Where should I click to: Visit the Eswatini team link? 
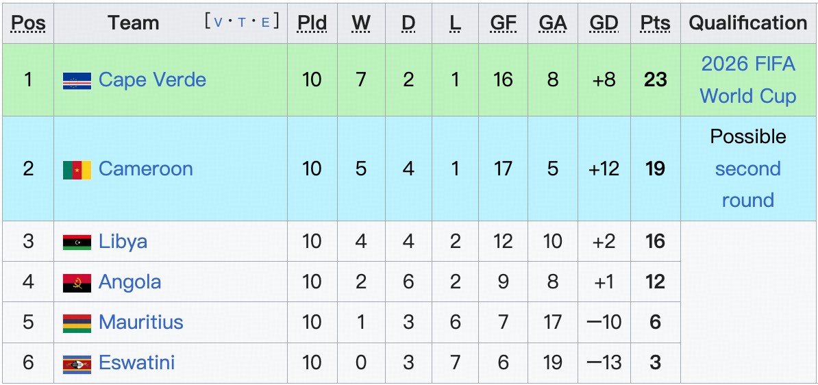[x=136, y=362]
